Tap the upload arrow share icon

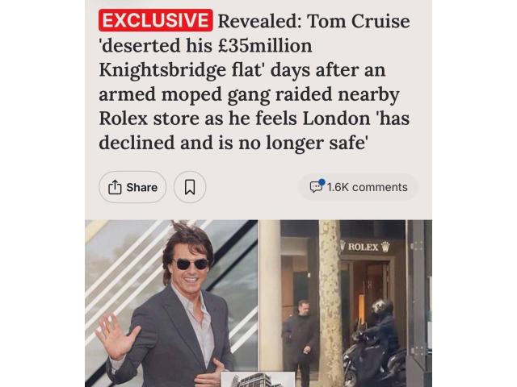[x=115, y=187]
